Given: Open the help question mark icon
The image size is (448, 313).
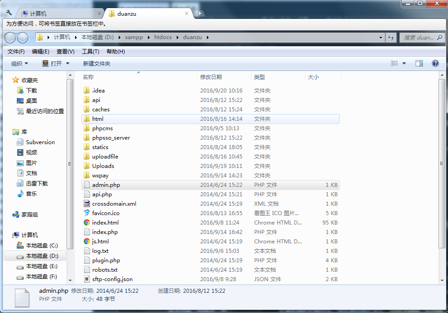Looking at the screenshot, I should [x=435, y=63].
